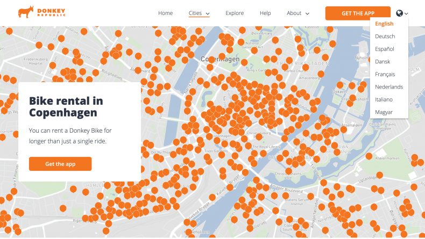The width and height of the screenshot is (425, 239).
Task: Select English language
Action: point(384,24)
